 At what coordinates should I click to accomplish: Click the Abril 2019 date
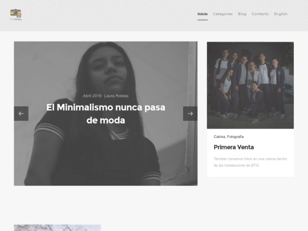click(92, 96)
